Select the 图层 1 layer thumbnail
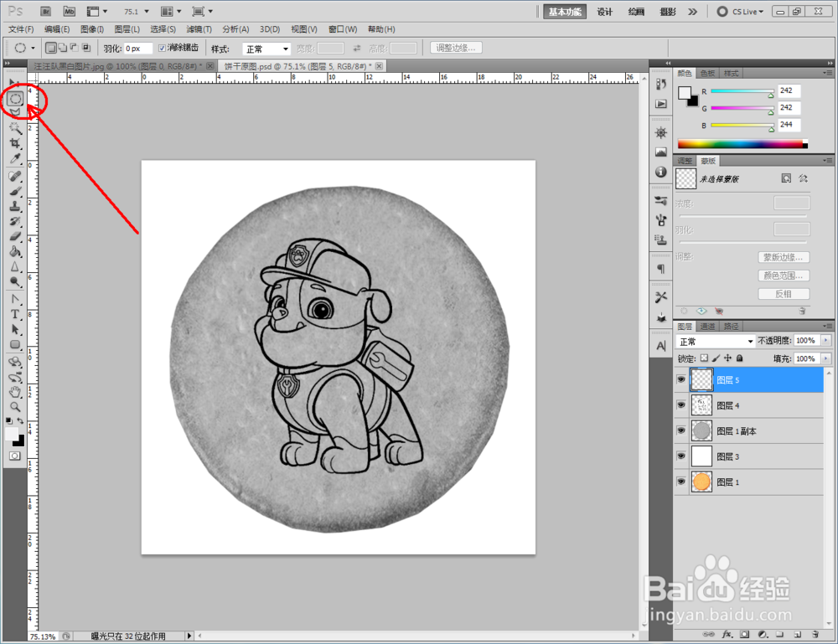The height and width of the screenshot is (644, 838). [701, 482]
